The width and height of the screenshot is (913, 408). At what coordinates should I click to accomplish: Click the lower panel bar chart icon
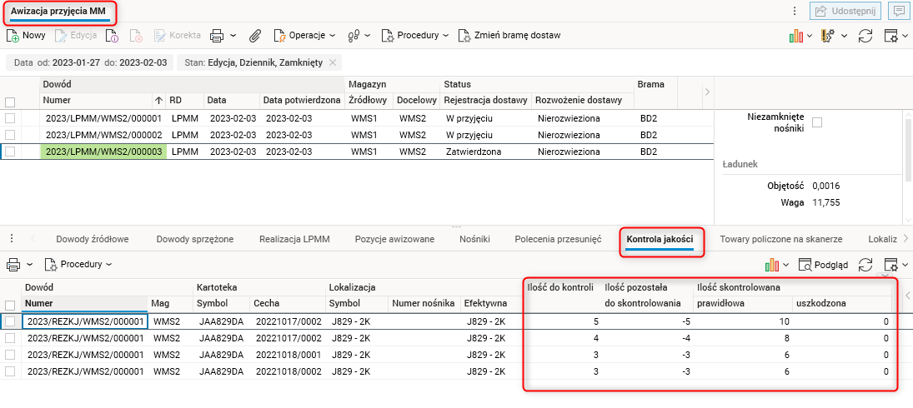[x=772, y=264]
